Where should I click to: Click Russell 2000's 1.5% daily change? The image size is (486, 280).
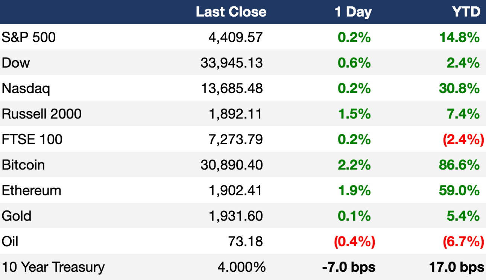point(354,114)
